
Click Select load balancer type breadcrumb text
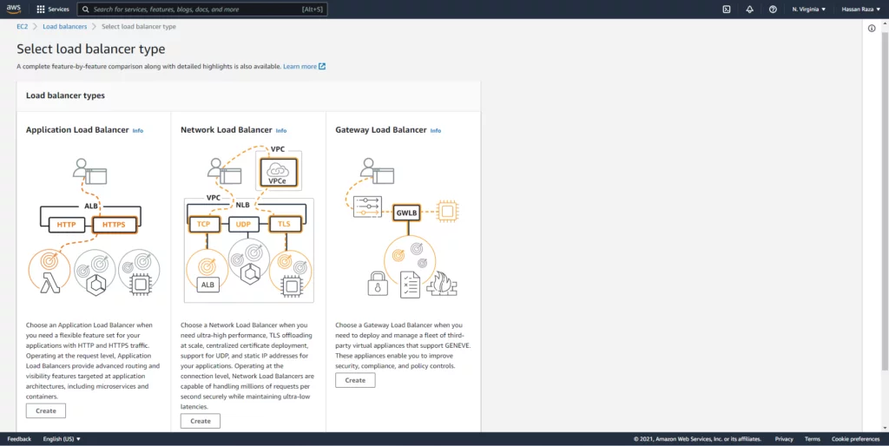click(x=138, y=27)
